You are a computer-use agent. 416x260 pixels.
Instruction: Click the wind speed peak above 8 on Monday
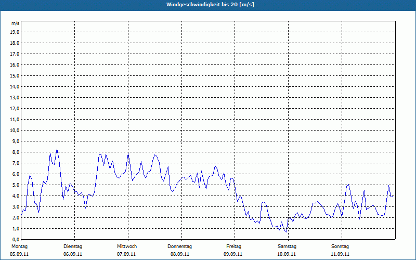click(57, 149)
